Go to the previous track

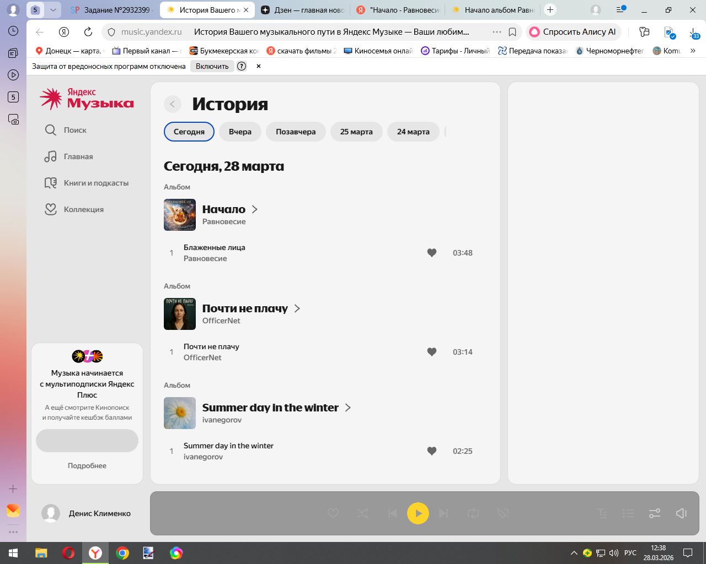point(393,513)
